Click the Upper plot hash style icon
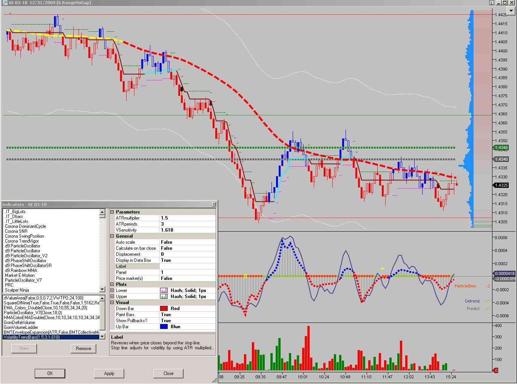Screen dimensions: 517x384 pyautogui.click(x=164, y=296)
